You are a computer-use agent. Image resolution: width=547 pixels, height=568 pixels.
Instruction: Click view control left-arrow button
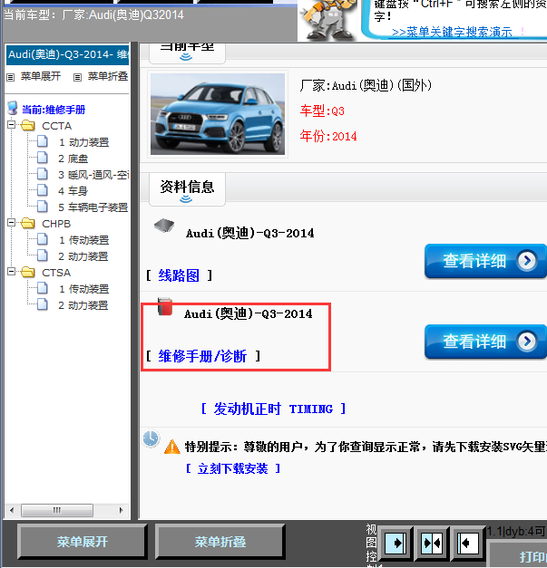(x=467, y=543)
